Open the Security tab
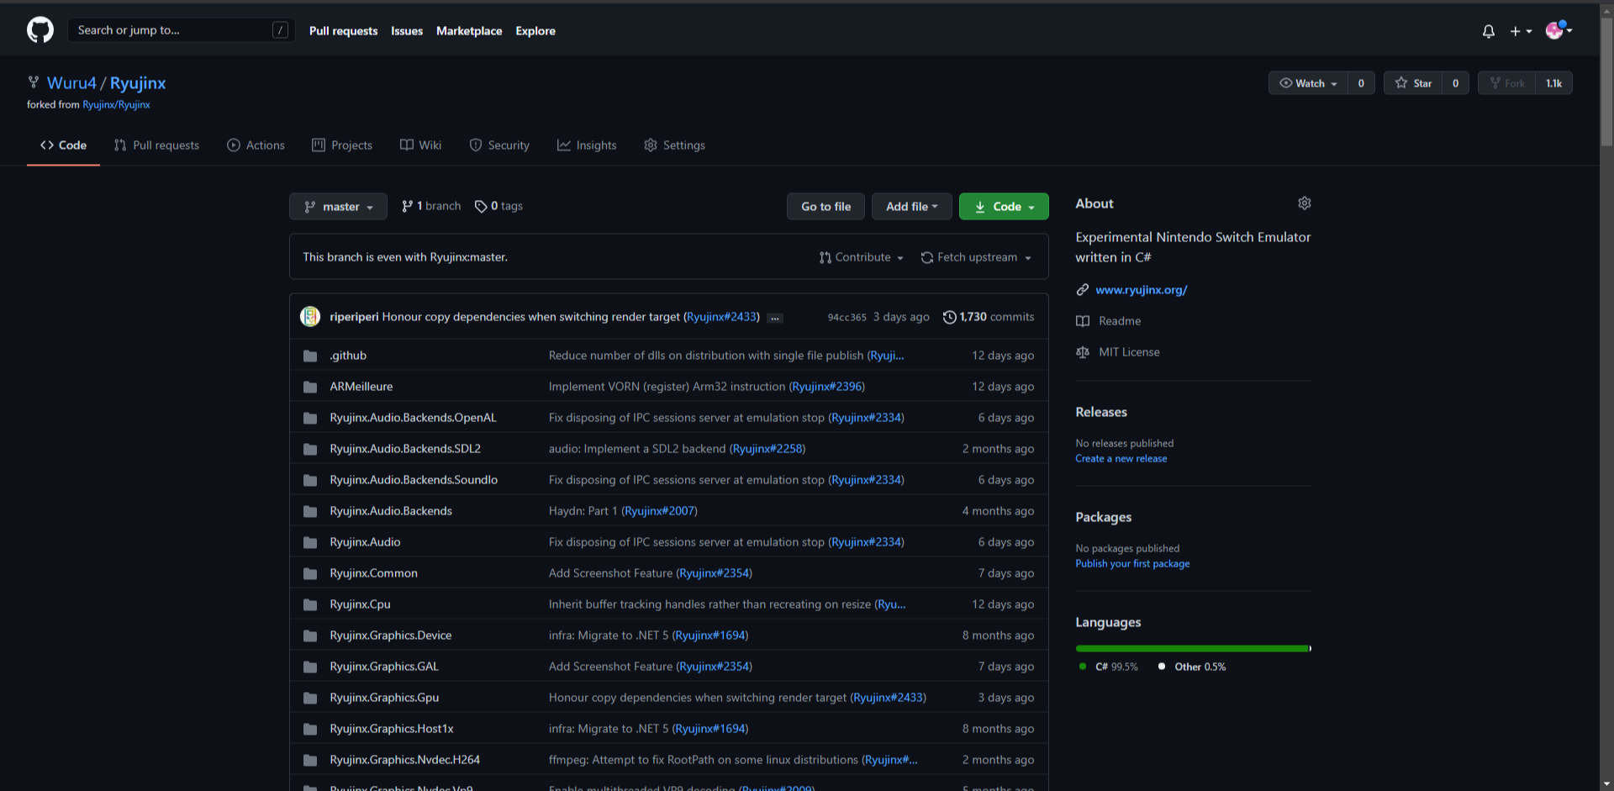The image size is (1614, 791). [499, 145]
